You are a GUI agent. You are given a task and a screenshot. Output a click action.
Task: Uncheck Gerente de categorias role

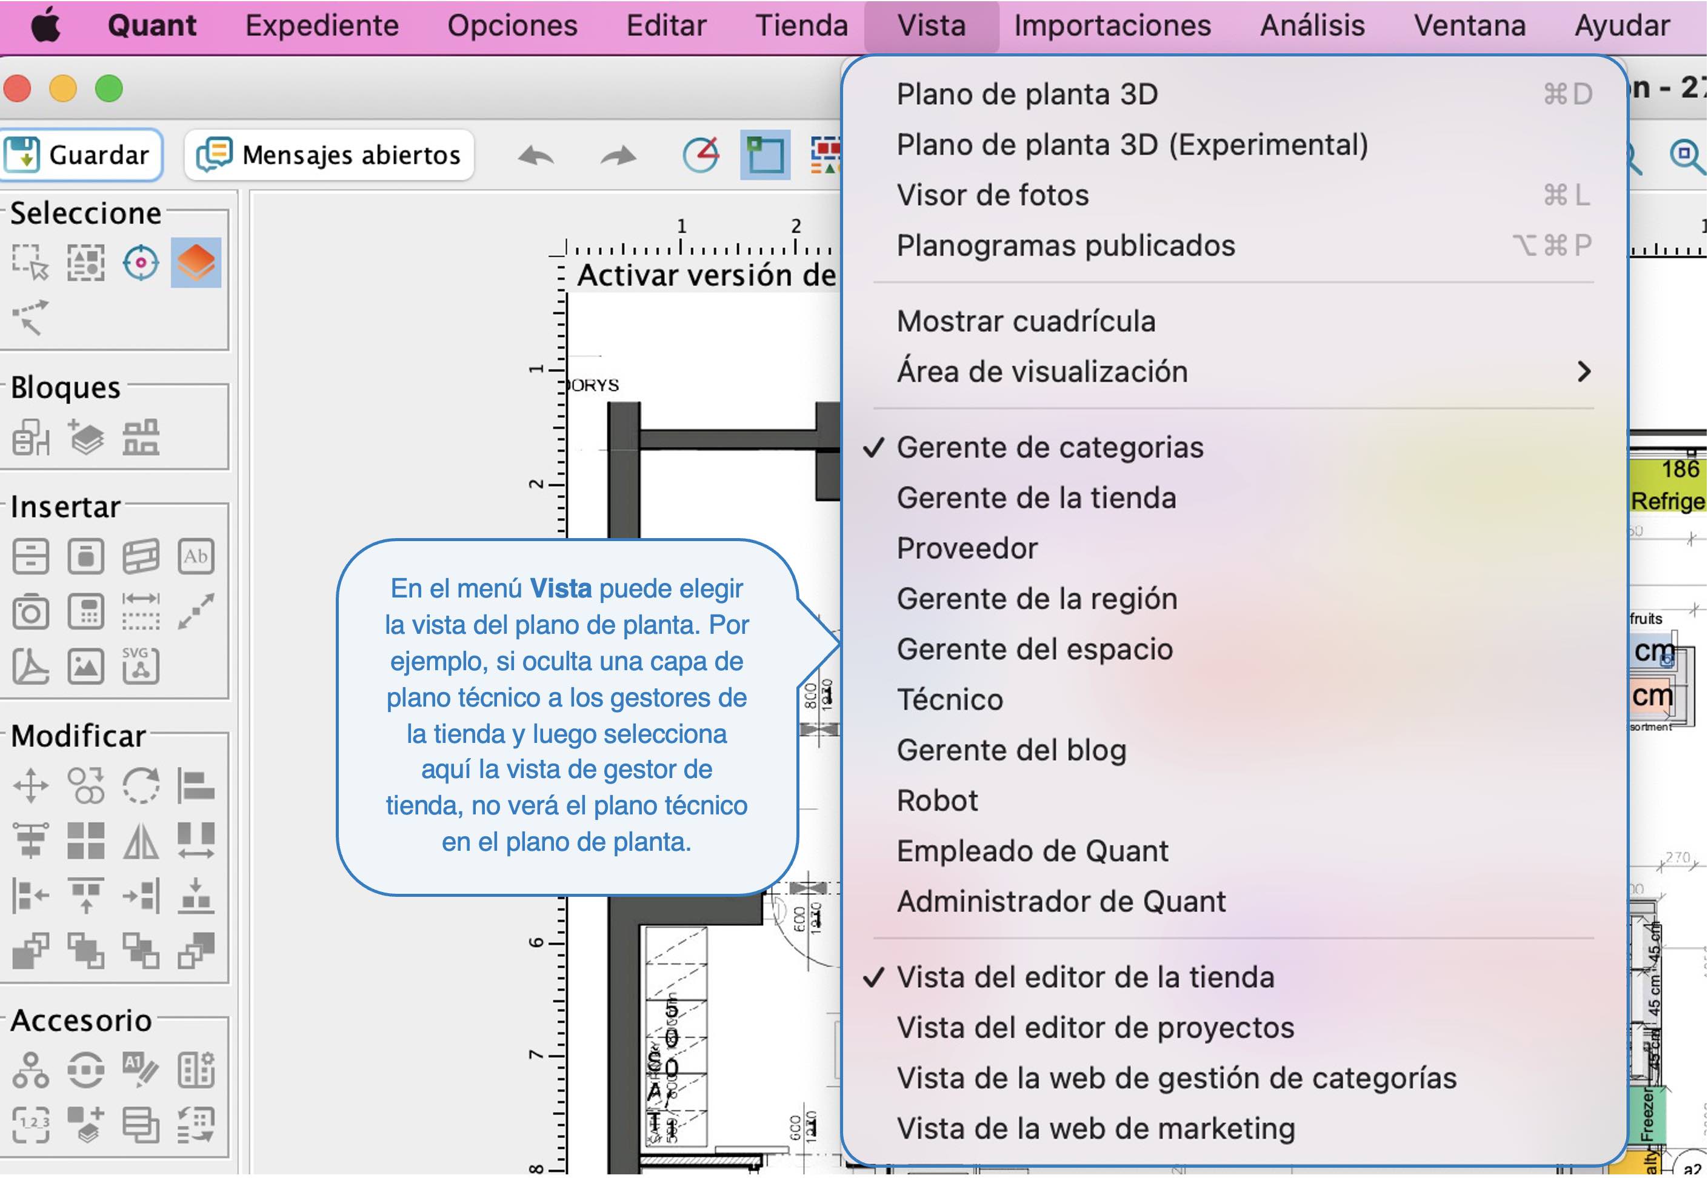[x=1234, y=448]
